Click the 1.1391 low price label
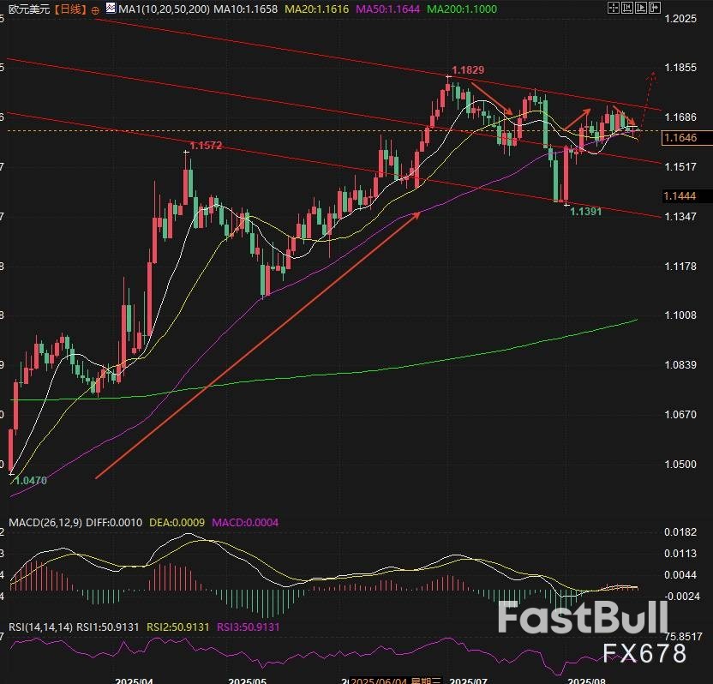 (587, 210)
